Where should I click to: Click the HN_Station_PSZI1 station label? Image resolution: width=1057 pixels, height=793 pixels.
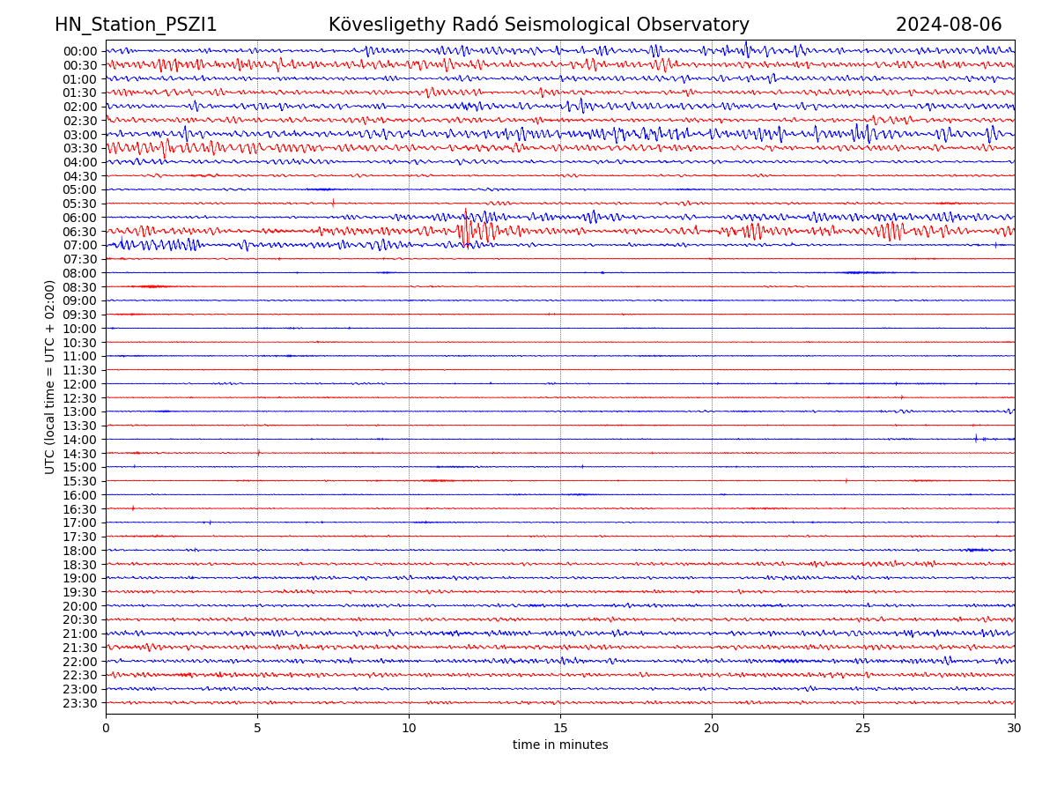click(x=136, y=25)
